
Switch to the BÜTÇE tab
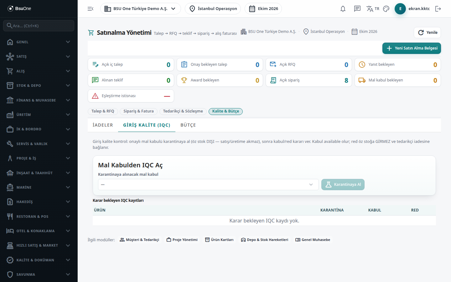pos(188,125)
